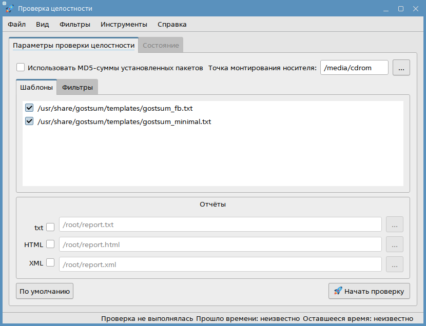Switch to the Состояние tab
Screen dimensions: 426x326
(x=161, y=46)
